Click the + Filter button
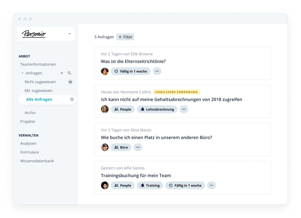Viewport: 301px width, 218px height. click(x=125, y=37)
